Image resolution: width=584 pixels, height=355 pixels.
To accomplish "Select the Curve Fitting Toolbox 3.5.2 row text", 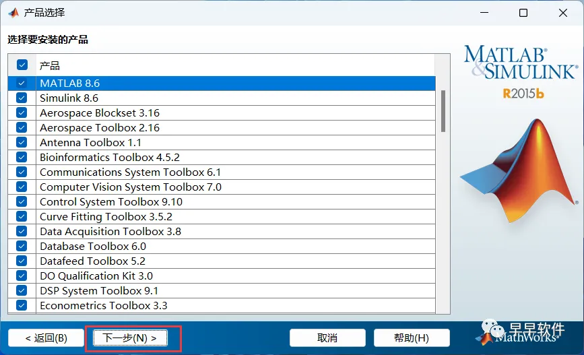I will pos(106,216).
